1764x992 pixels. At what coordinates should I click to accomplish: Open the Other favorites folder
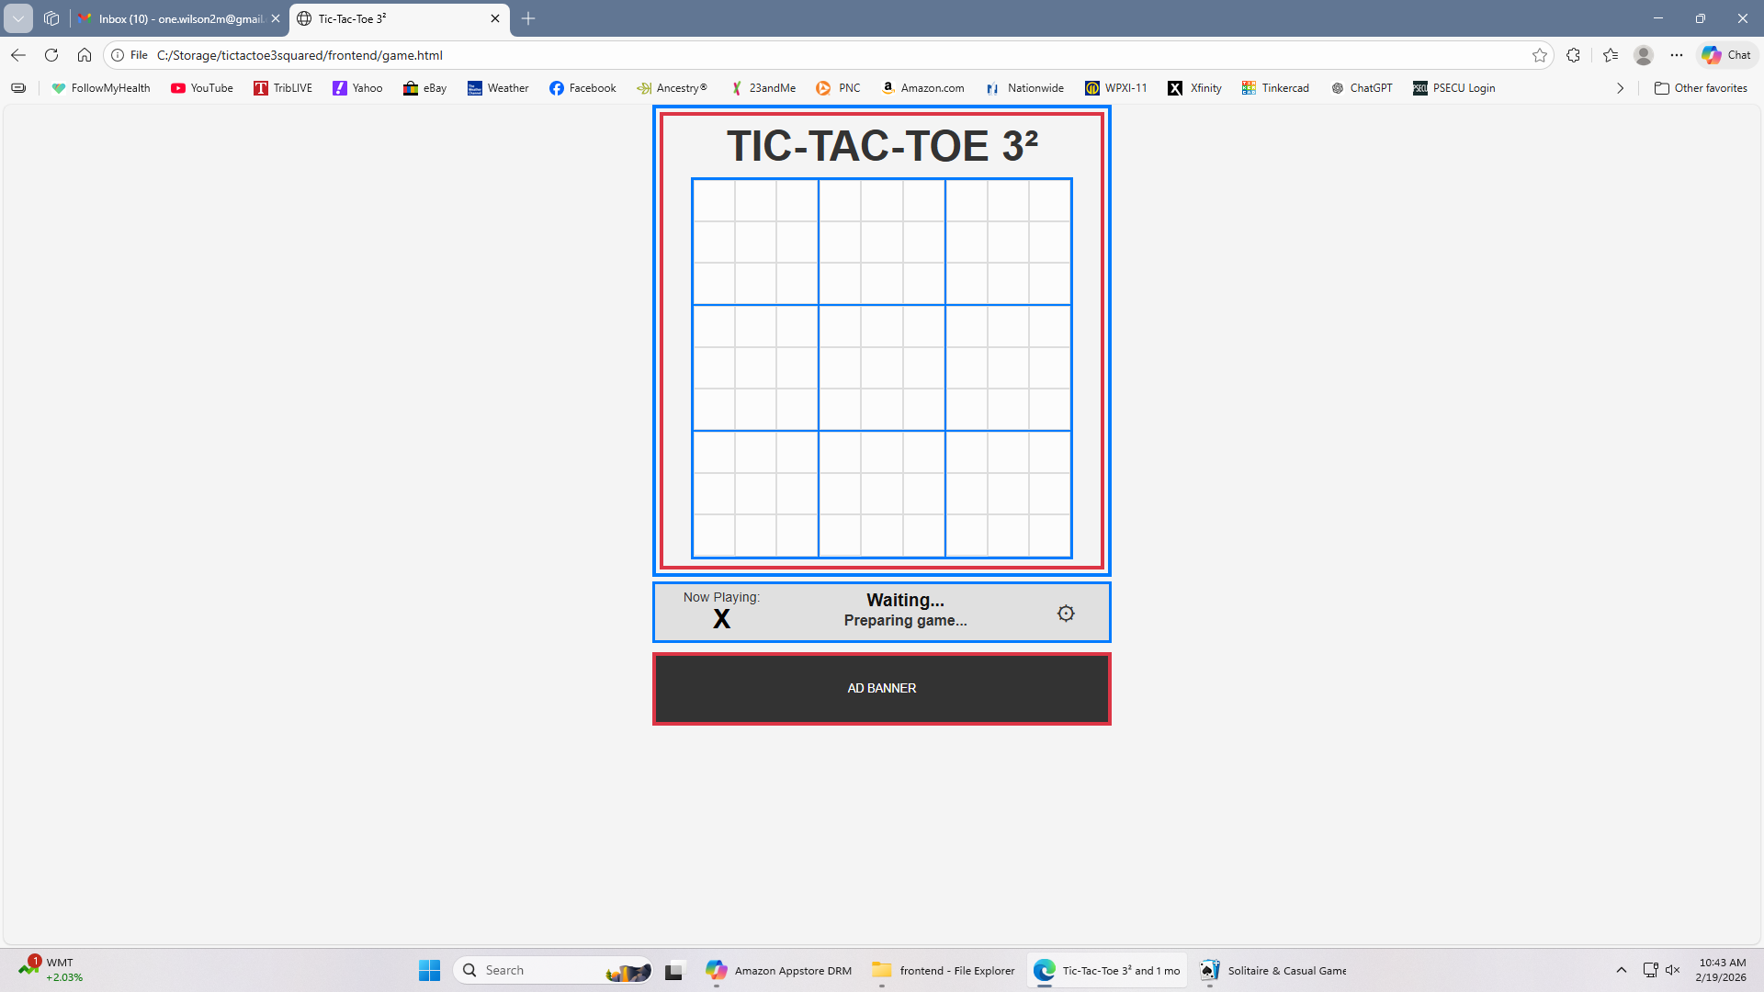click(1702, 87)
